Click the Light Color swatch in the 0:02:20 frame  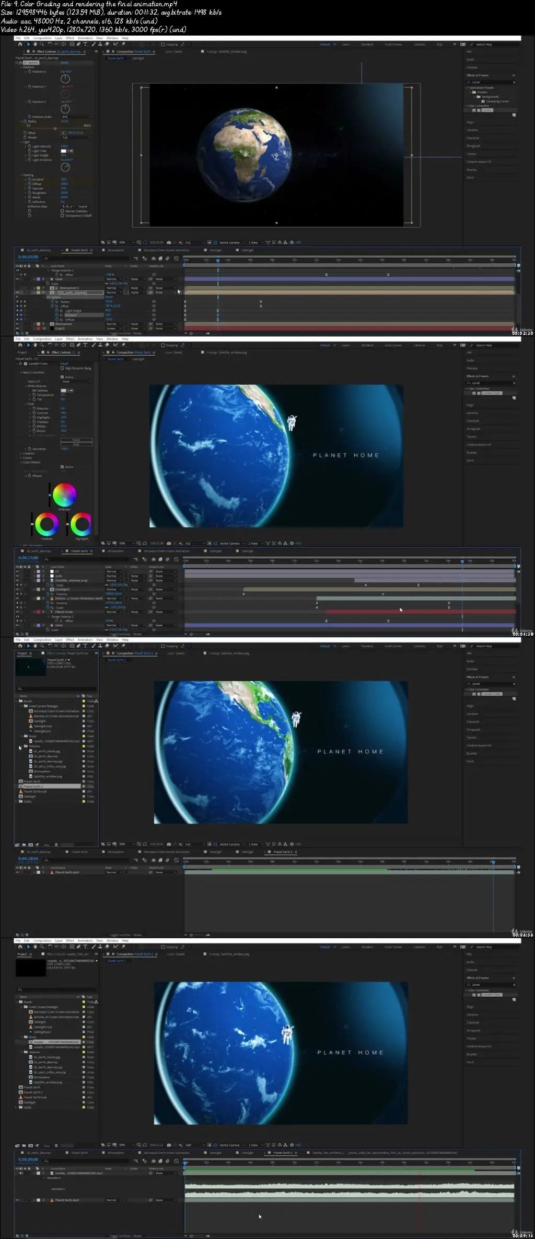coord(64,151)
